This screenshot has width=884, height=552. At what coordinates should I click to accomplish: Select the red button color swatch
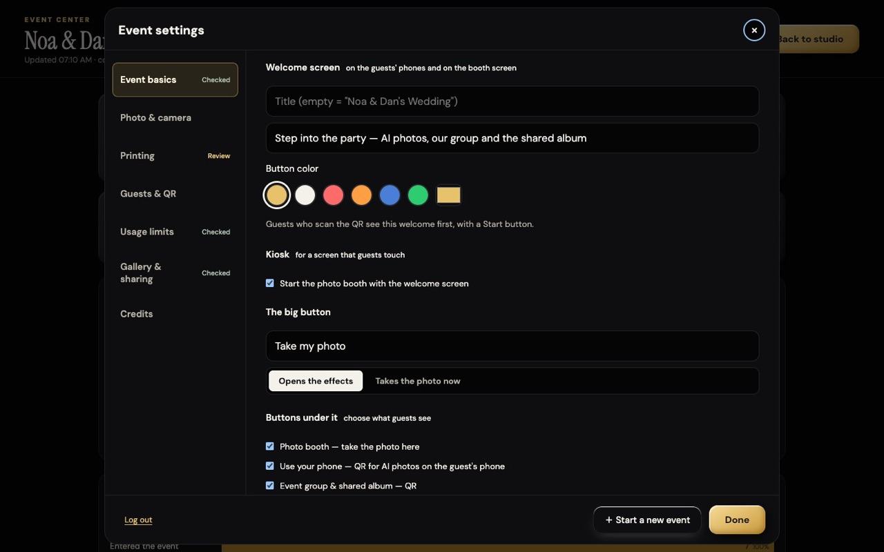click(334, 195)
